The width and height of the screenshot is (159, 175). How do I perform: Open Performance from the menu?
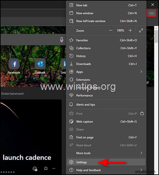(106, 95)
